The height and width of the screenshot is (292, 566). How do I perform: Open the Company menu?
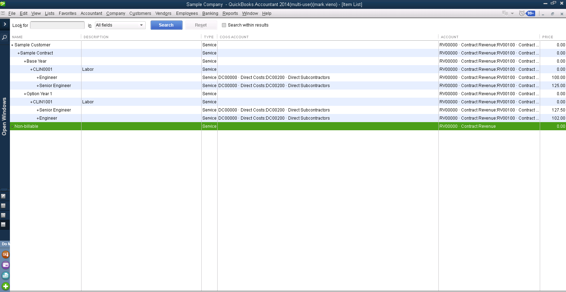[116, 13]
